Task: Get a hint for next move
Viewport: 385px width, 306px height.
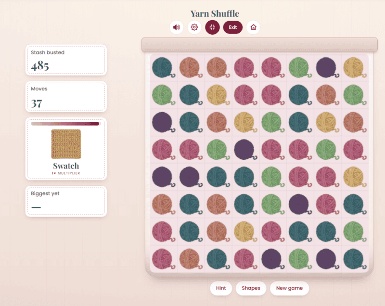Action: 221,288
